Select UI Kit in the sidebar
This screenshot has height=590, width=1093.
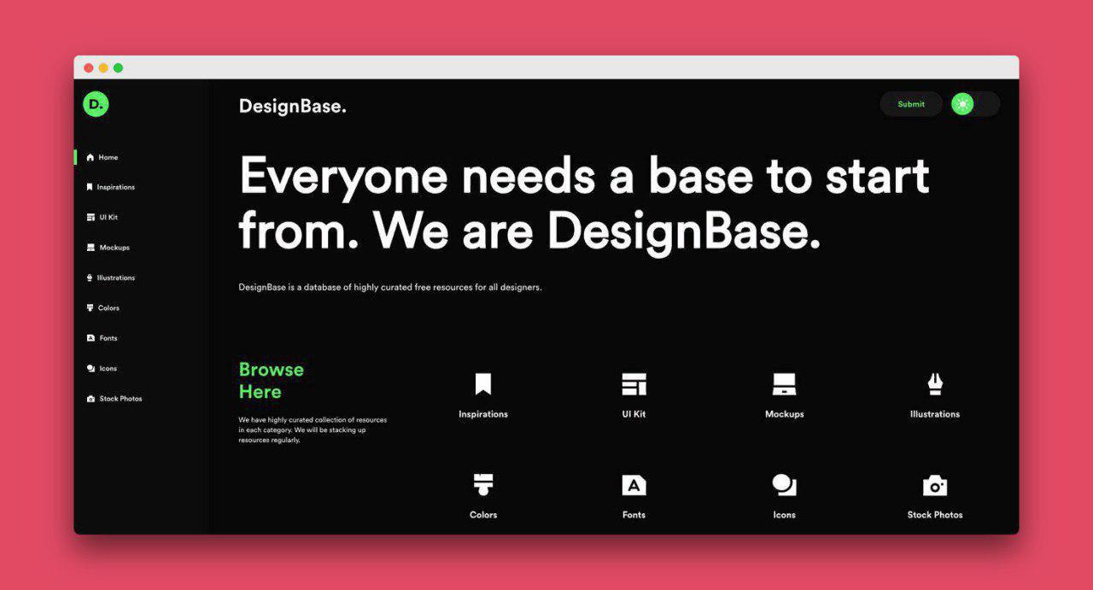[102, 217]
